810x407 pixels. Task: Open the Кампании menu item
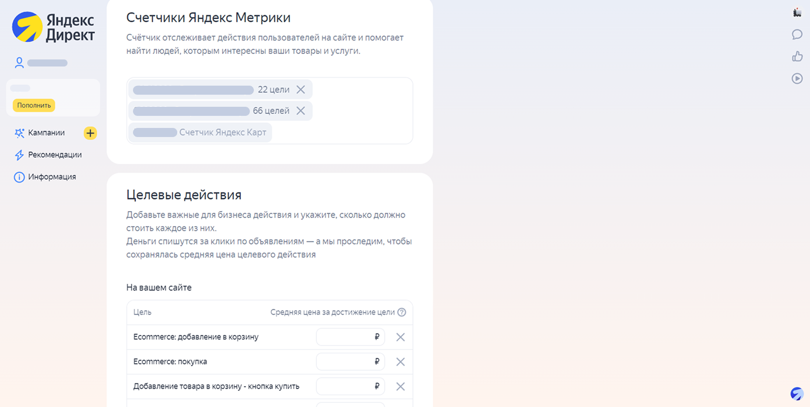(46, 132)
